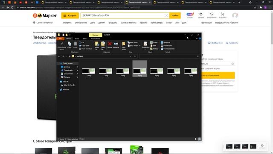Click the Paste icon in Explorer ribbon
The height and width of the screenshot is (154, 273).
[75, 45]
